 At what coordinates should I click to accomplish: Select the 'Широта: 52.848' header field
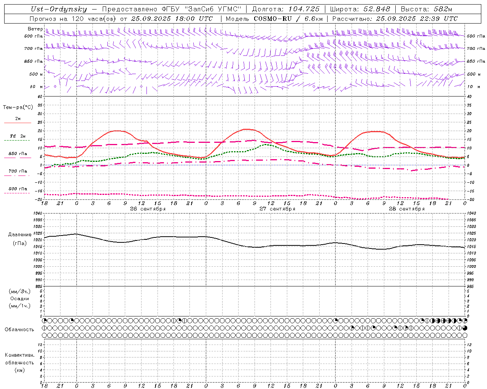[360, 9]
